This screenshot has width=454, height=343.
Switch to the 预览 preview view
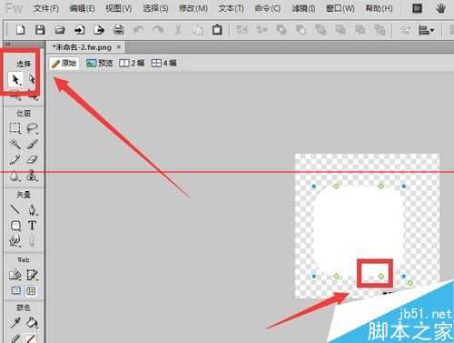(100, 63)
